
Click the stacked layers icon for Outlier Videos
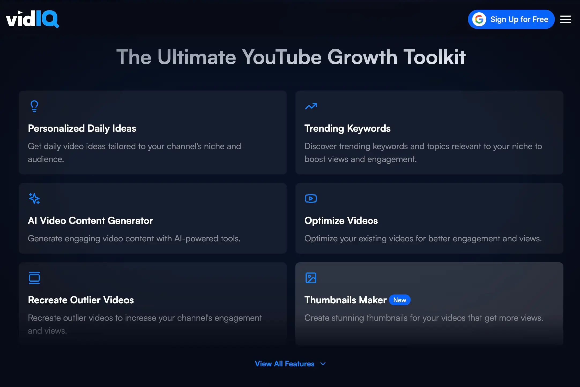tap(34, 278)
